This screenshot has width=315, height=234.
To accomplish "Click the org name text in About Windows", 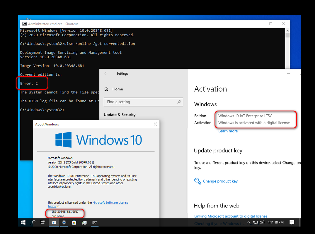I will pyautogui.click(x=58, y=216).
